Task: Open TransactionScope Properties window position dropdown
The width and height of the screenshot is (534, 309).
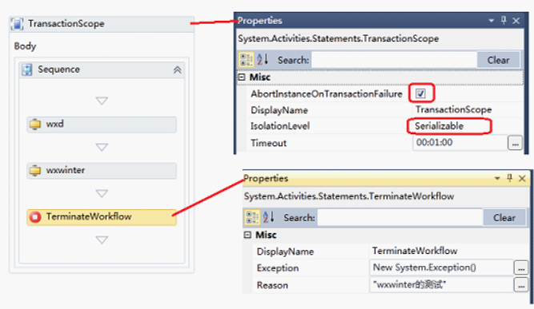Action: coord(491,21)
